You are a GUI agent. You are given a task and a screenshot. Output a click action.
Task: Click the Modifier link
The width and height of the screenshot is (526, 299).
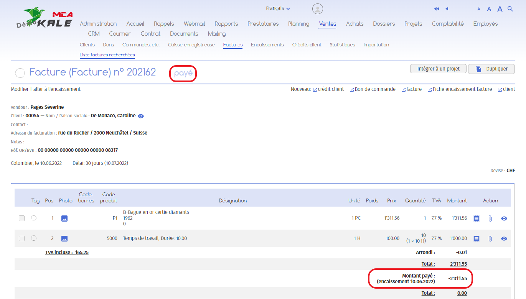click(x=20, y=89)
